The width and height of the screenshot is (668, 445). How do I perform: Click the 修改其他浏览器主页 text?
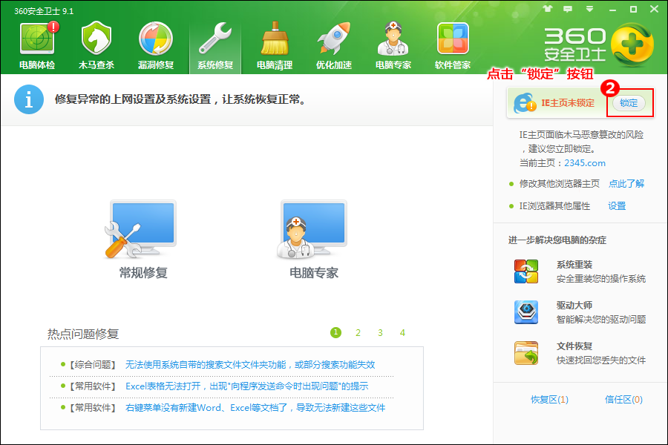560,183
